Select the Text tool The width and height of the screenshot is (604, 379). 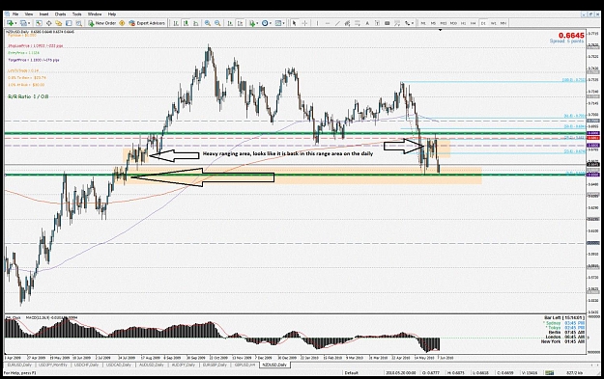[x=367, y=23]
